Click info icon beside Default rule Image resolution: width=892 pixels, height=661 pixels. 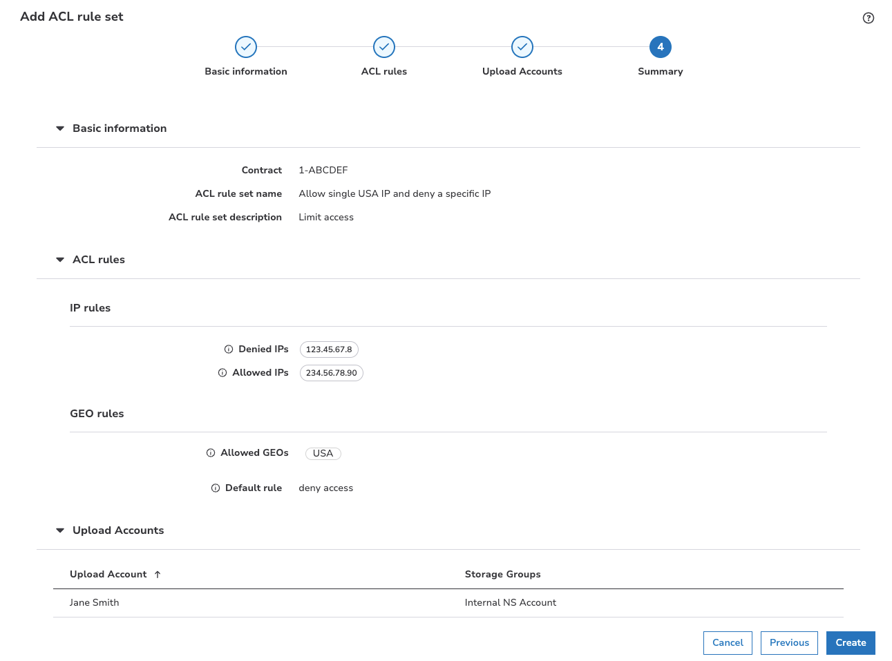216,488
